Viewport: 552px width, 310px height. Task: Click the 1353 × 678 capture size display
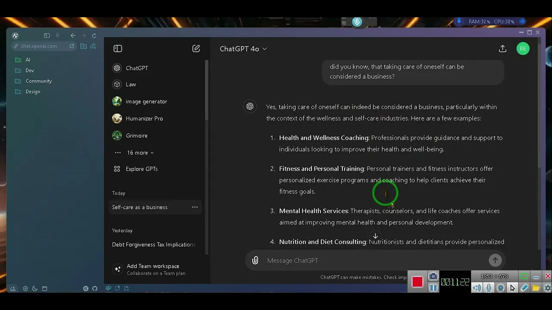click(494, 276)
